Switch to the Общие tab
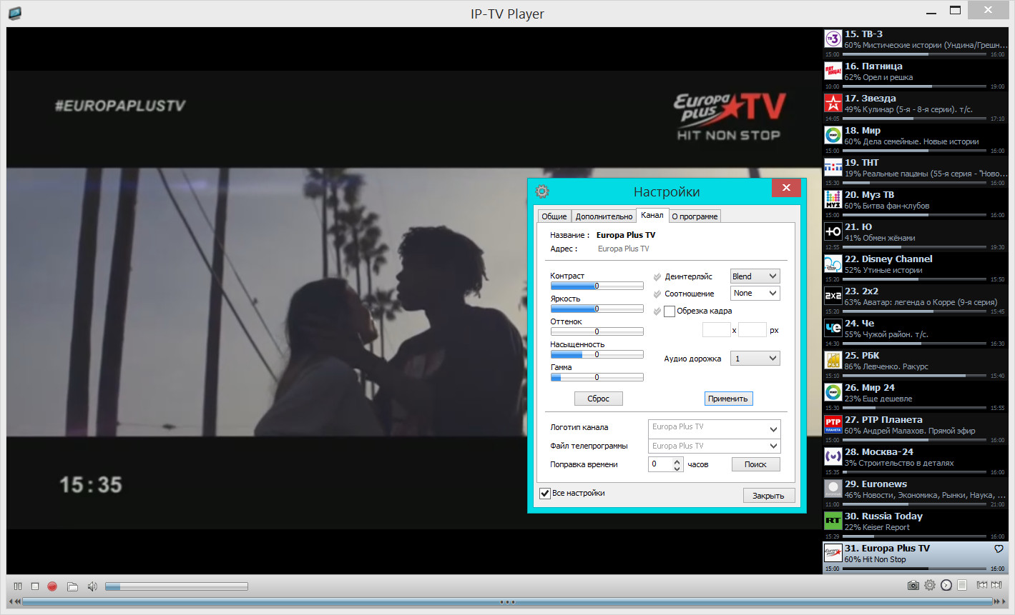The image size is (1015, 615). pyautogui.click(x=554, y=216)
